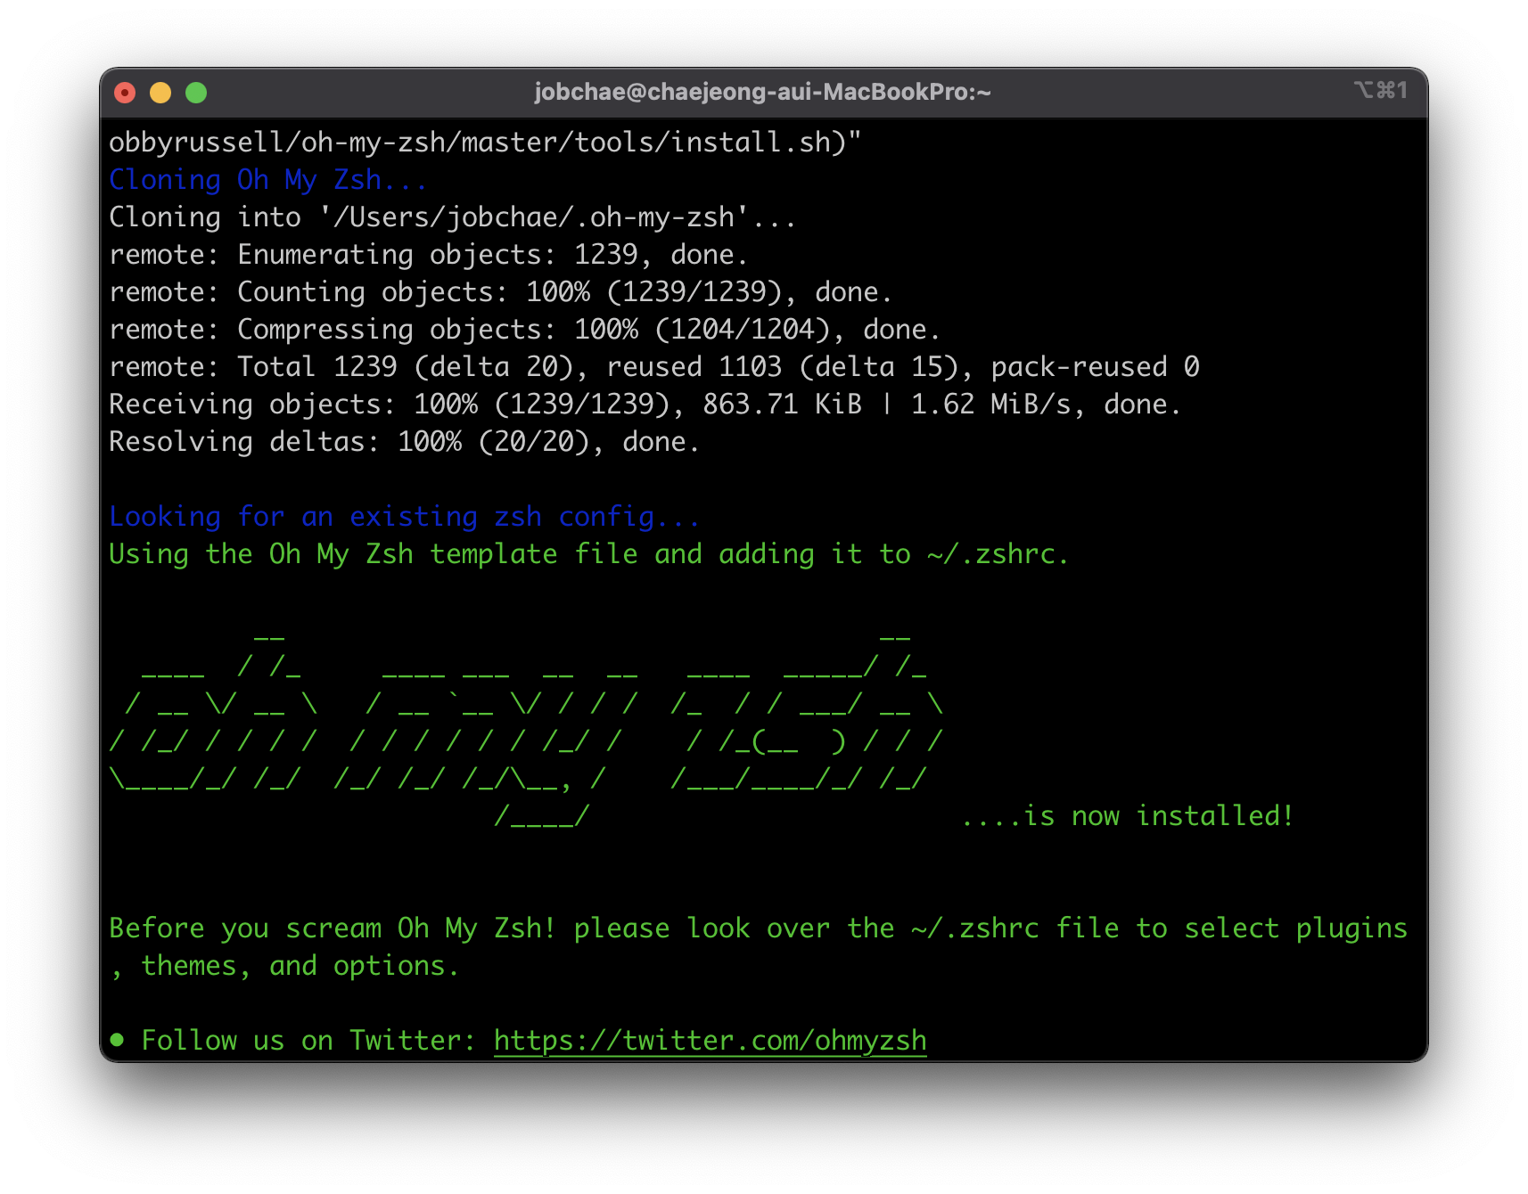Image resolution: width=1528 pixels, height=1194 pixels.
Task: Minimize the terminal using yellow button
Action: point(160,93)
